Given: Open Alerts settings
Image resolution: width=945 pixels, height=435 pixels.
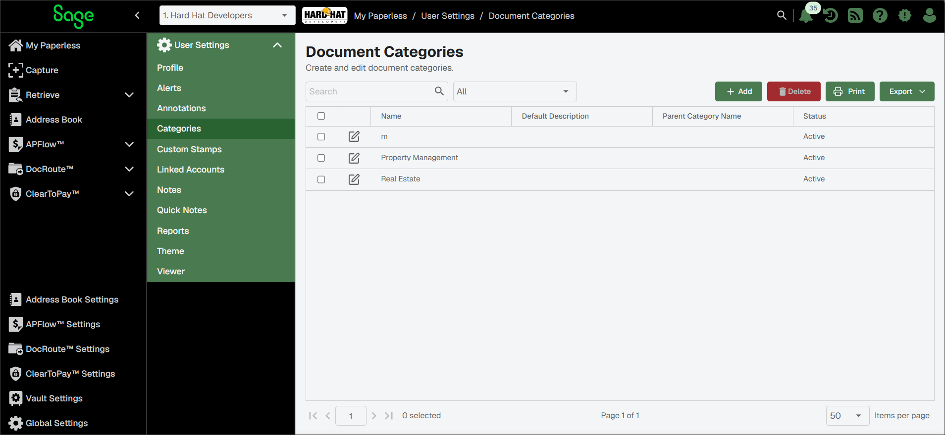Looking at the screenshot, I should [221, 88].
